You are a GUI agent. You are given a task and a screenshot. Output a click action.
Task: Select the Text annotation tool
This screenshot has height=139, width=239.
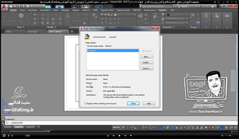tap(68, 17)
